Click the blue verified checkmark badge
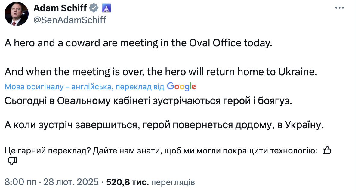Image resolution: width=358 pixels, height=192 pixels. (94, 8)
